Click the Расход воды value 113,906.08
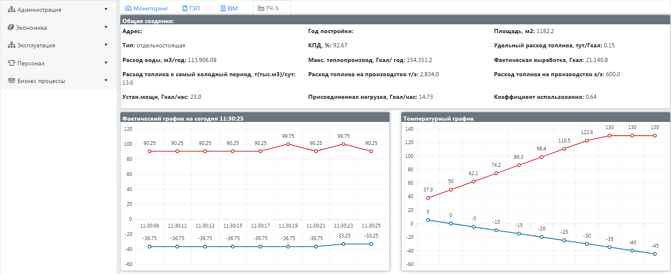Image resolution: width=671 pixels, height=274 pixels. tap(202, 60)
